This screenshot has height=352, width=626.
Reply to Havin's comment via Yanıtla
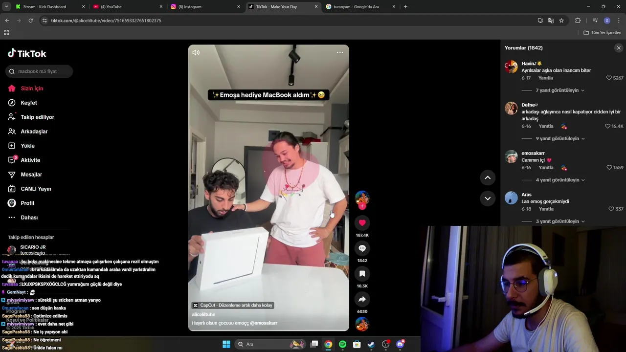546,78
